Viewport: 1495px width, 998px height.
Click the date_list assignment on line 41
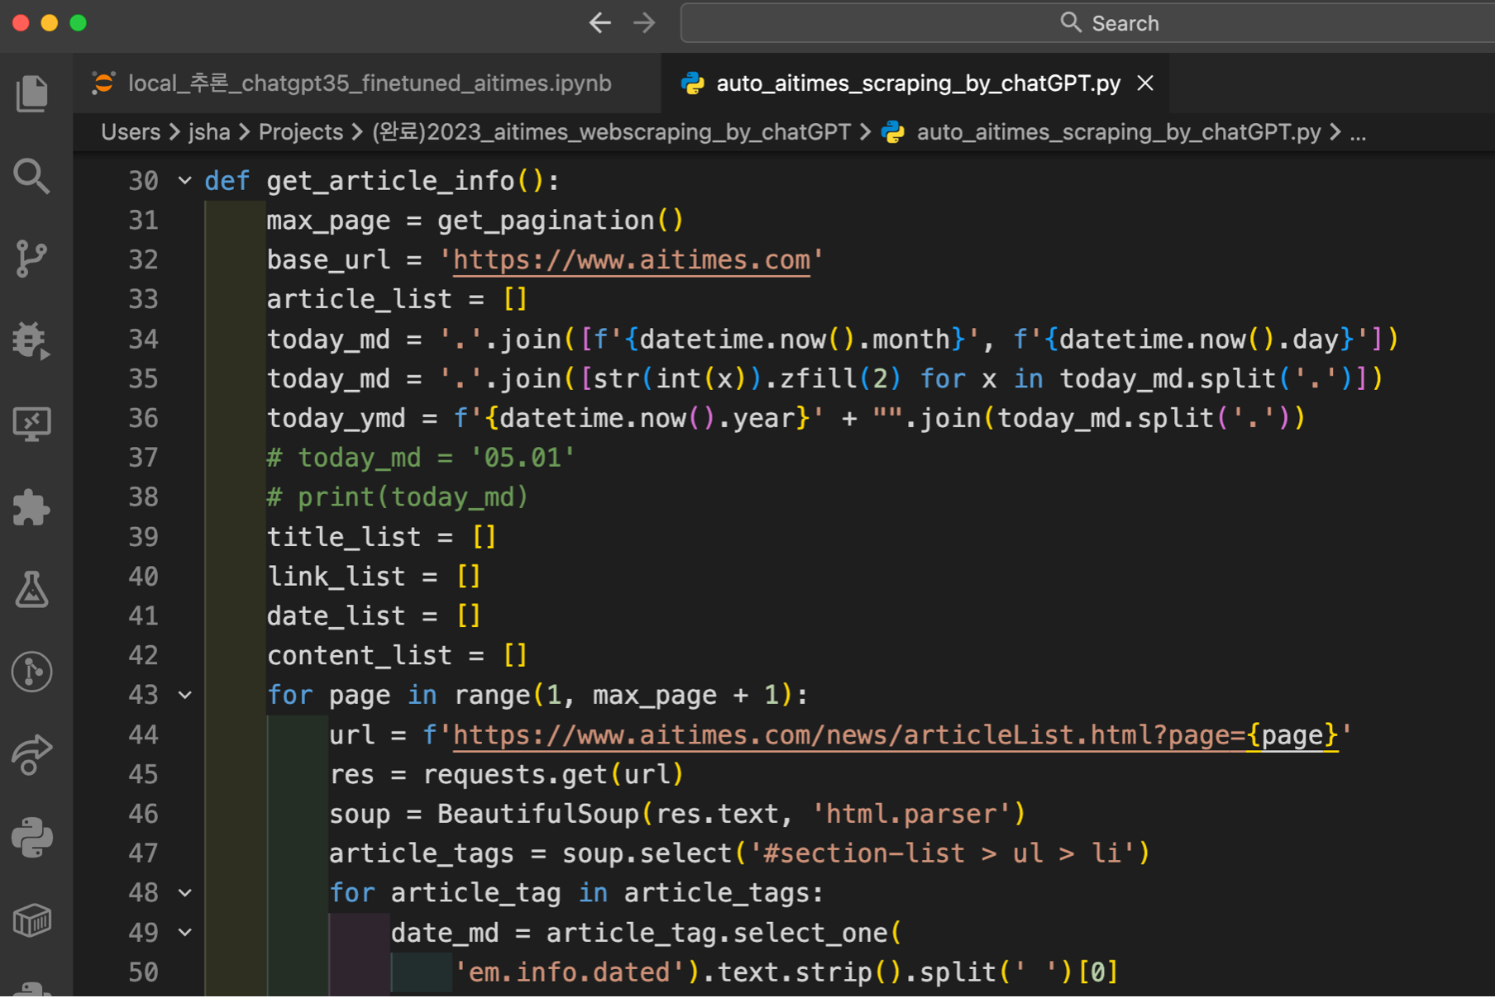(x=374, y=616)
